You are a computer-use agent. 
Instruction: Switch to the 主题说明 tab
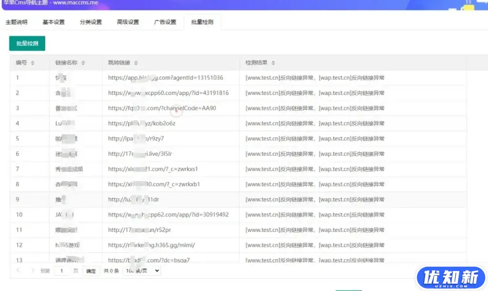[17, 22]
